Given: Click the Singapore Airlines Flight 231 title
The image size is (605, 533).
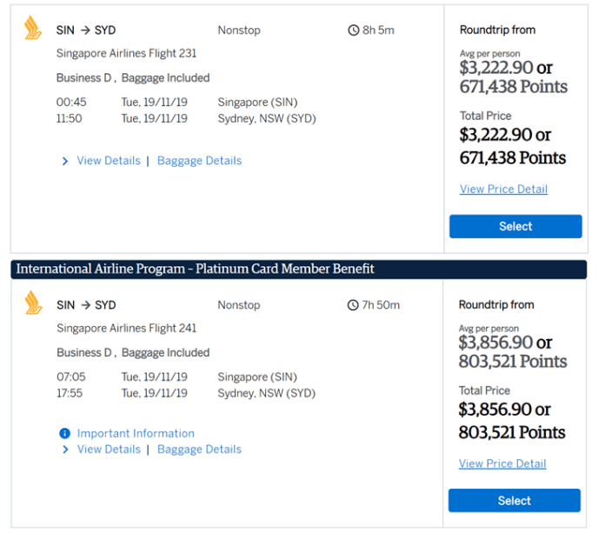Looking at the screenshot, I should tap(127, 53).
